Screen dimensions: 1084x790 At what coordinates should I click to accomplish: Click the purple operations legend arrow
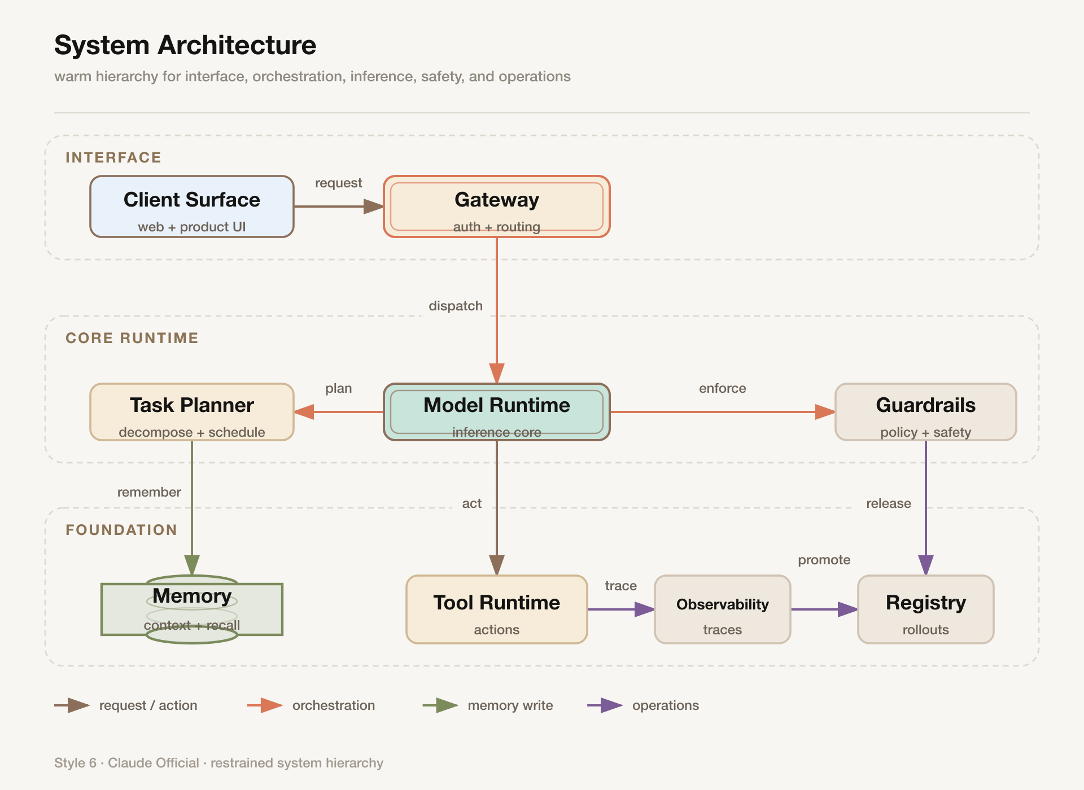[605, 705]
